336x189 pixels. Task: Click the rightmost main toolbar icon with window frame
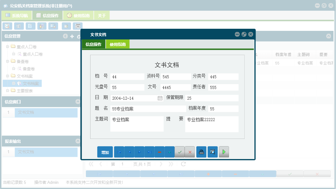(78, 26)
